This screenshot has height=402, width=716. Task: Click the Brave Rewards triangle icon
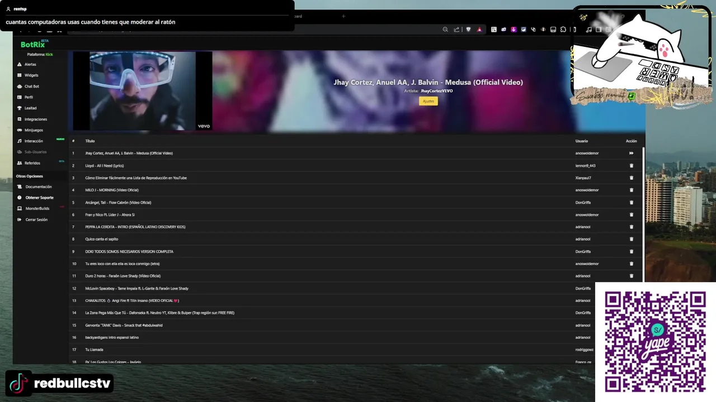coord(479,30)
